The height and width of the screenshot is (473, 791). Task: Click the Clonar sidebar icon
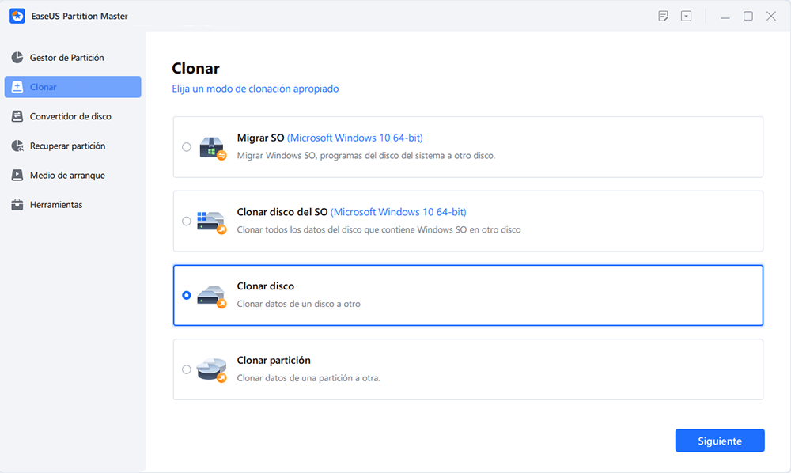click(17, 87)
